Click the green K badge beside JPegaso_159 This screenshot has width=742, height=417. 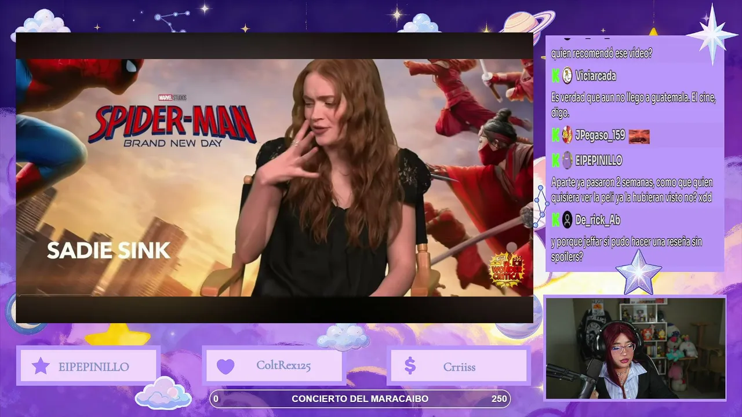(x=555, y=136)
